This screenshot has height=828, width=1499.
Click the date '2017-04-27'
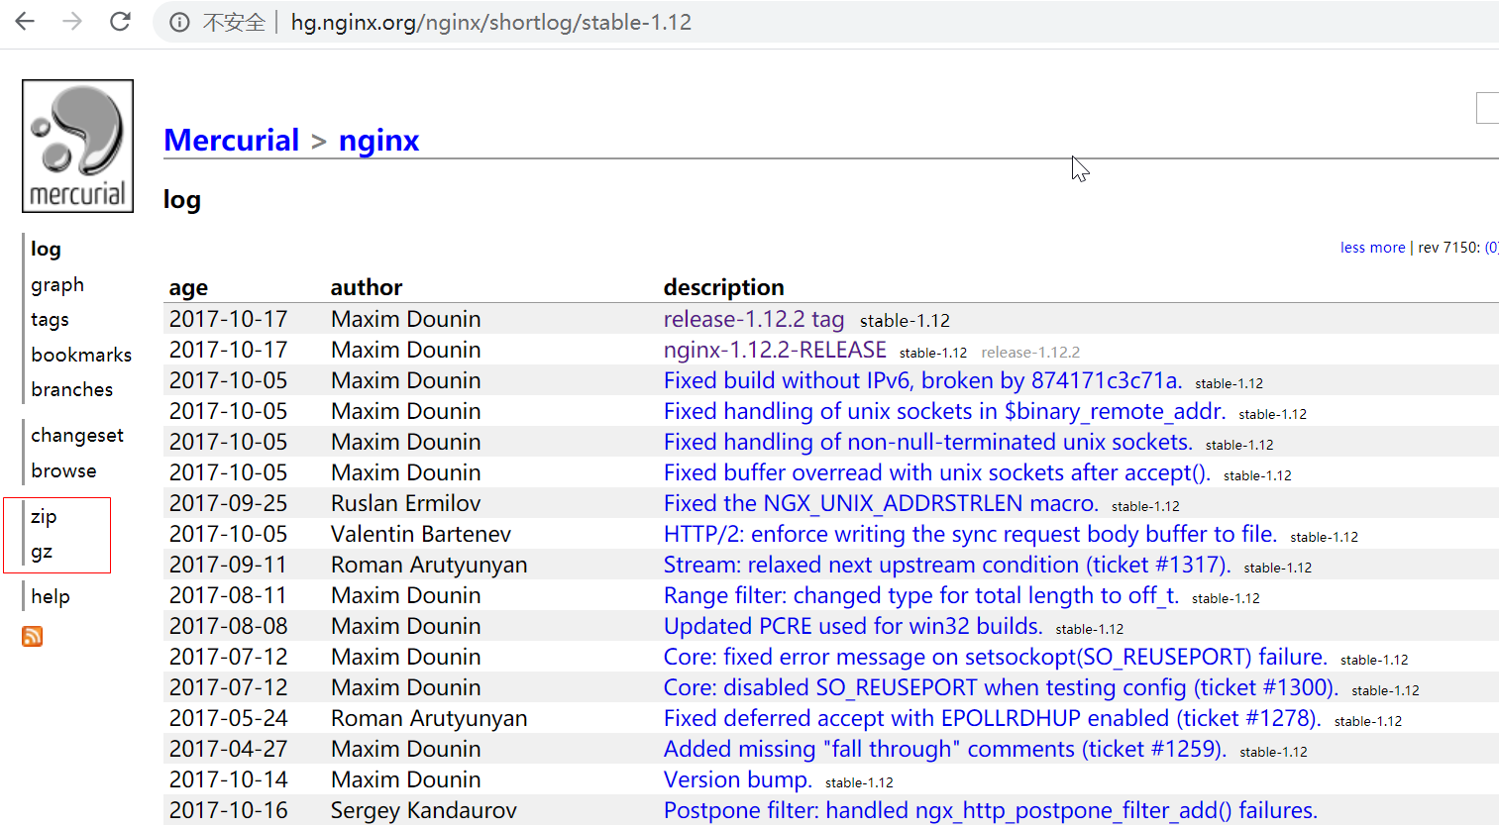point(229,749)
